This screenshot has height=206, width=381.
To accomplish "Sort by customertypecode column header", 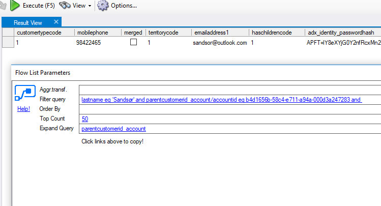I will click(39, 33).
